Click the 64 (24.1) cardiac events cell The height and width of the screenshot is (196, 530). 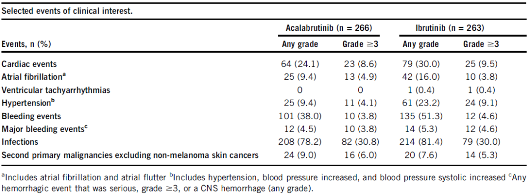[x=300, y=64]
